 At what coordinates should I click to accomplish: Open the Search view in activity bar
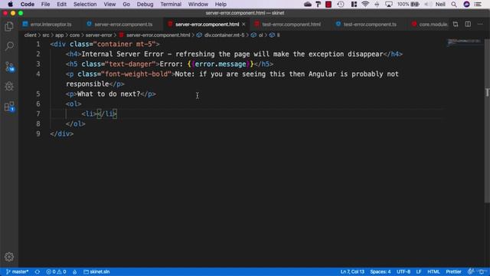[x=9, y=46]
